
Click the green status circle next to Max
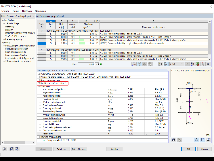[x=101, y=64]
